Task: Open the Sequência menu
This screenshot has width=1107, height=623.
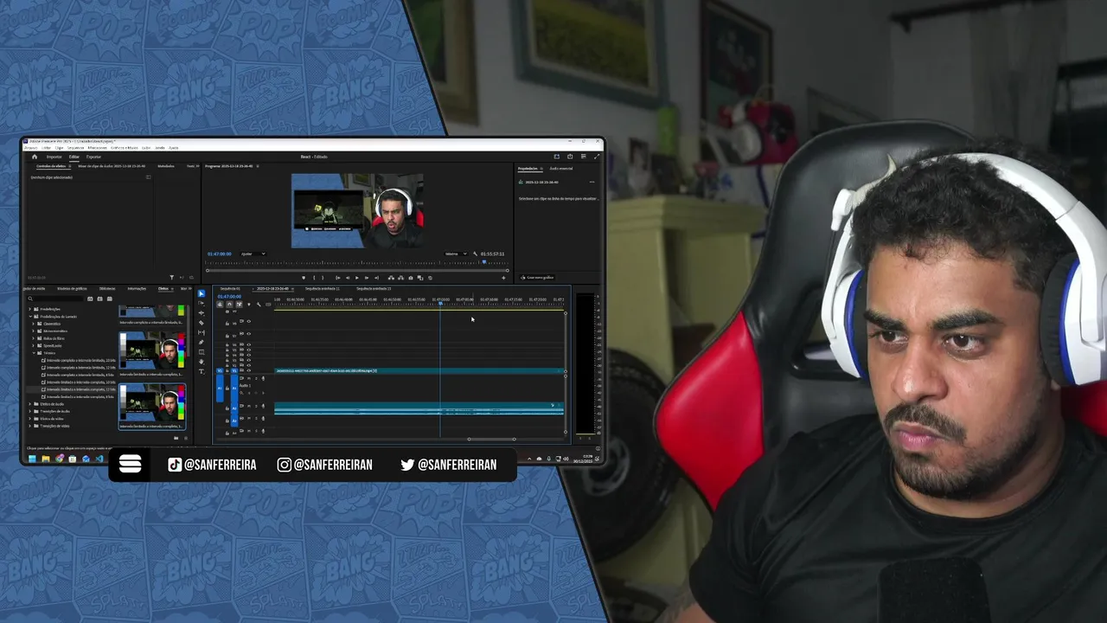Action: [75, 148]
